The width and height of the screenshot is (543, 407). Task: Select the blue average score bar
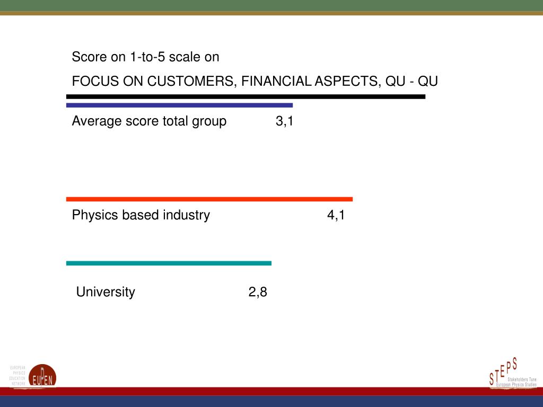click(179, 105)
